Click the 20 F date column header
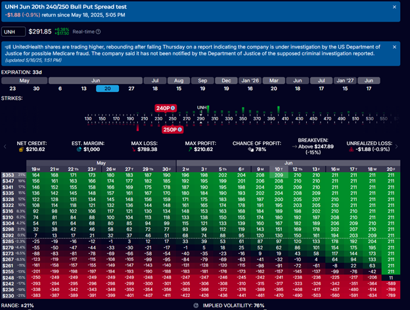Screen dimensions: 410x310 (x=391, y=169)
